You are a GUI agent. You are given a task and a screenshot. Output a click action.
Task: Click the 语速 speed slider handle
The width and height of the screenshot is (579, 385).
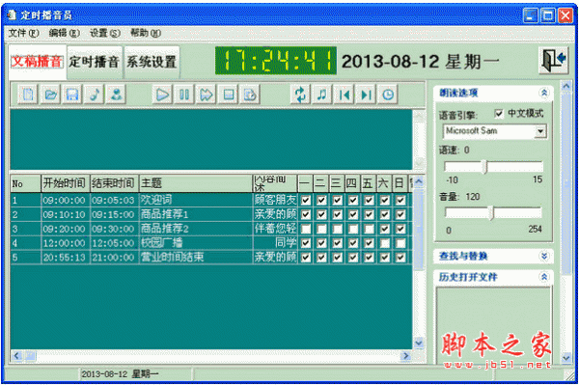tap(485, 167)
